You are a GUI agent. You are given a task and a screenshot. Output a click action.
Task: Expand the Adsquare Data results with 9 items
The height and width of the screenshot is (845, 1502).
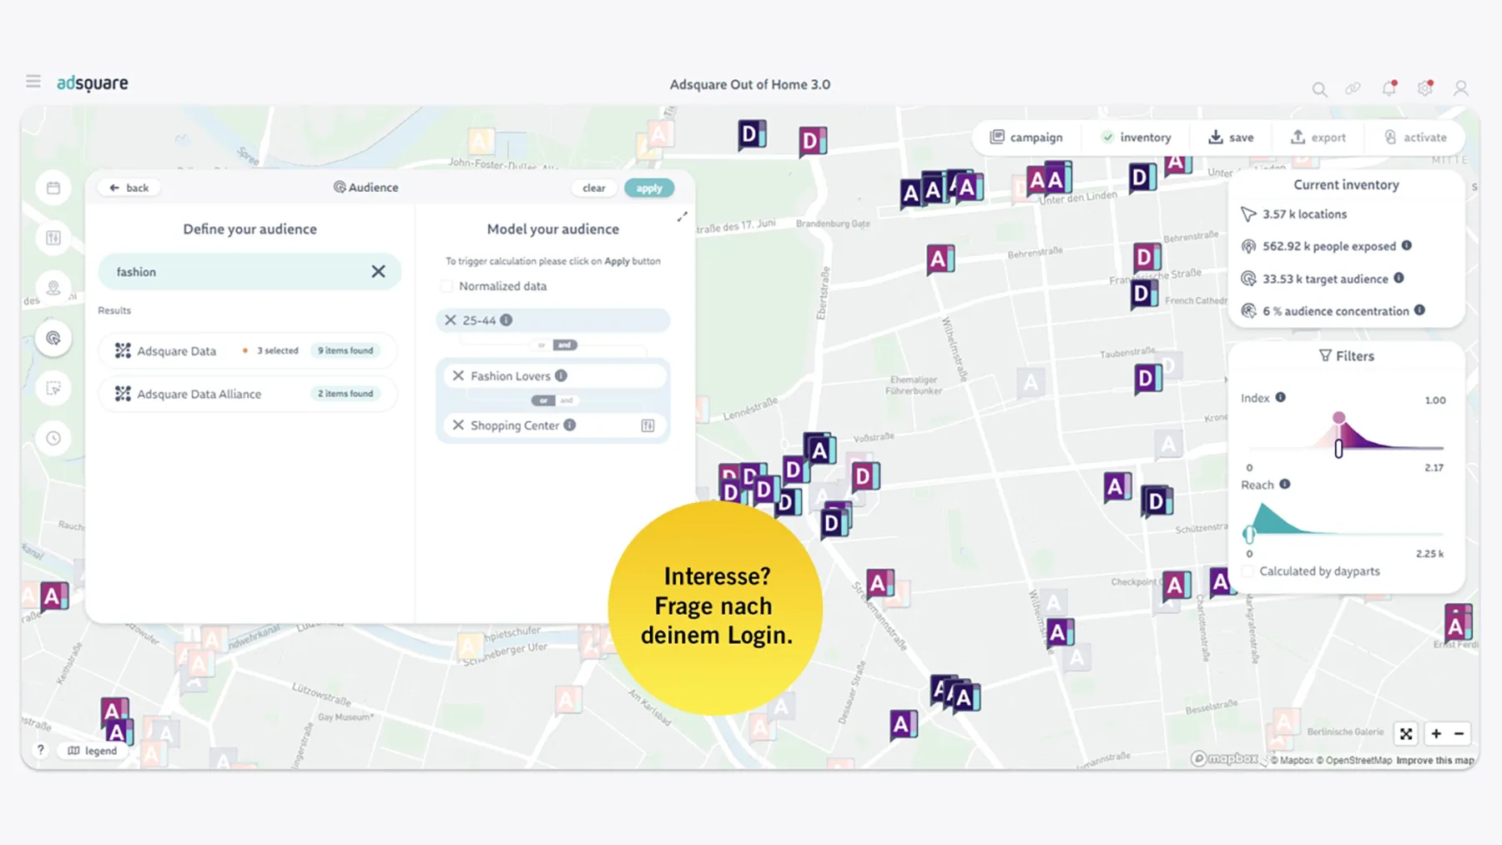point(345,350)
